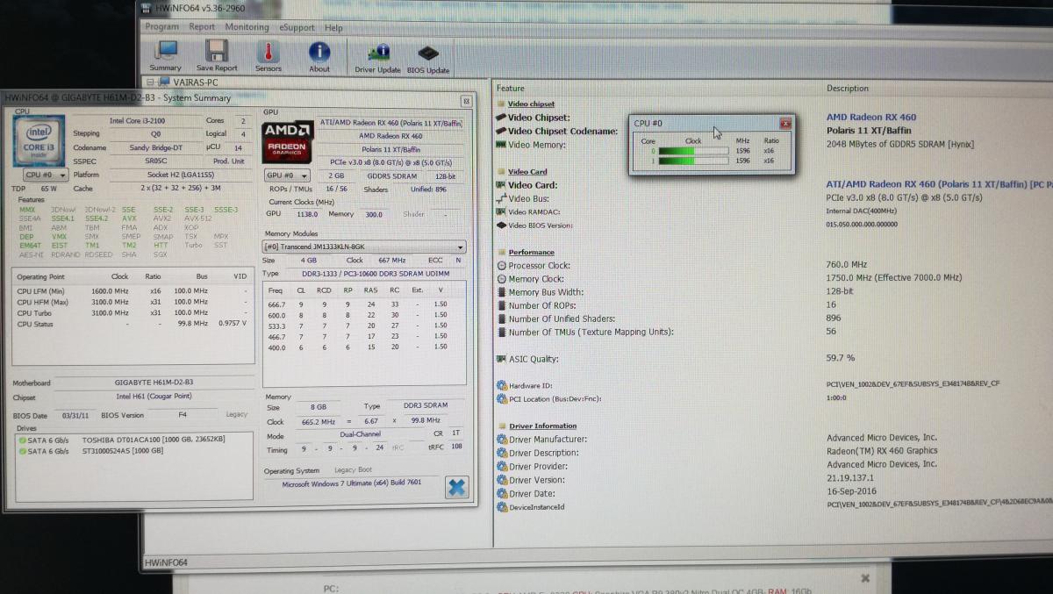
Task: Click the Core 1 clock bar
Action: pyautogui.click(x=693, y=161)
